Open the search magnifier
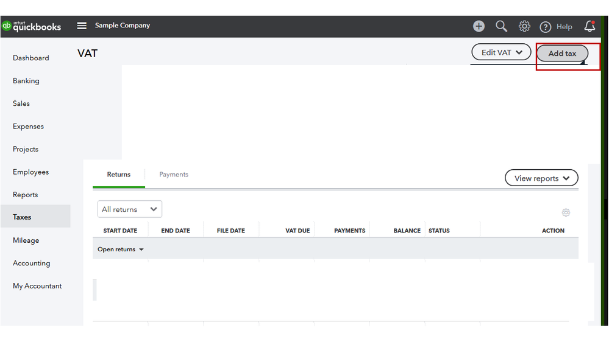609x342 pixels. pyautogui.click(x=501, y=26)
